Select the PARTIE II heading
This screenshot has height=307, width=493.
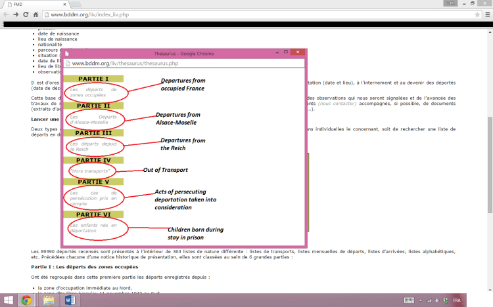coord(93,106)
